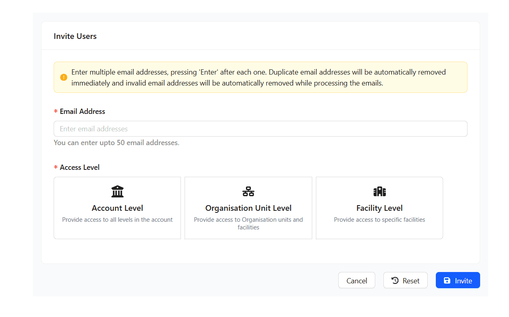Click inside the Enter email addresses field
Screen dimensions: 509x317
click(260, 129)
